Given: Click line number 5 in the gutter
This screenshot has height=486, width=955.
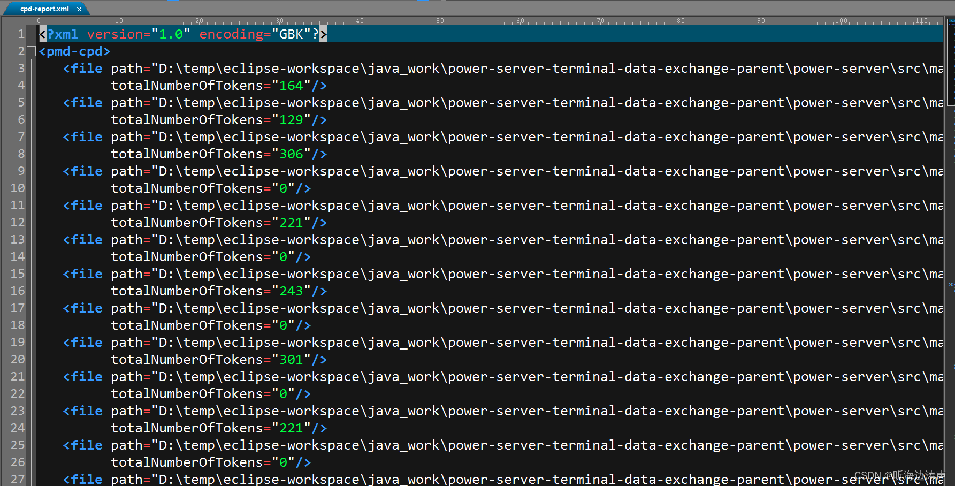Looking at the screenshot, I should click(x=21, y=103).
